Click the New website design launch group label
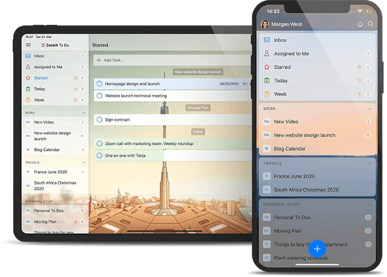Screen dimensions: 387x277 click(198, 72)
